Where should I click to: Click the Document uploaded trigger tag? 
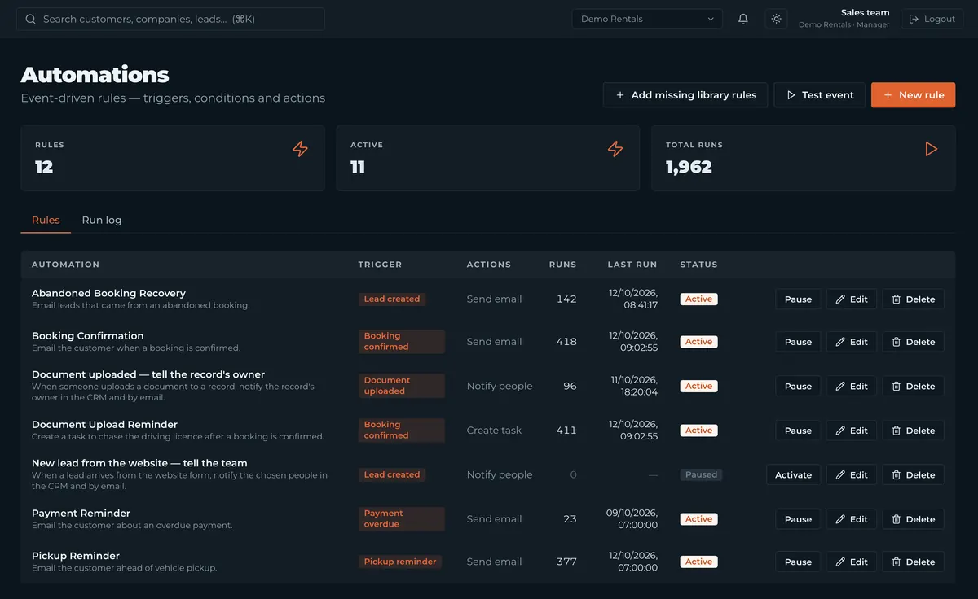[x=401, y=386]
